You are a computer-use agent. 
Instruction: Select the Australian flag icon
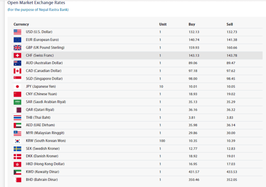pos(17,63)
